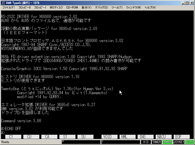This screenshot has height=145, width=195.
Task: Click the Ready status text
Action: pyautogui.click(x=5, y=142)
